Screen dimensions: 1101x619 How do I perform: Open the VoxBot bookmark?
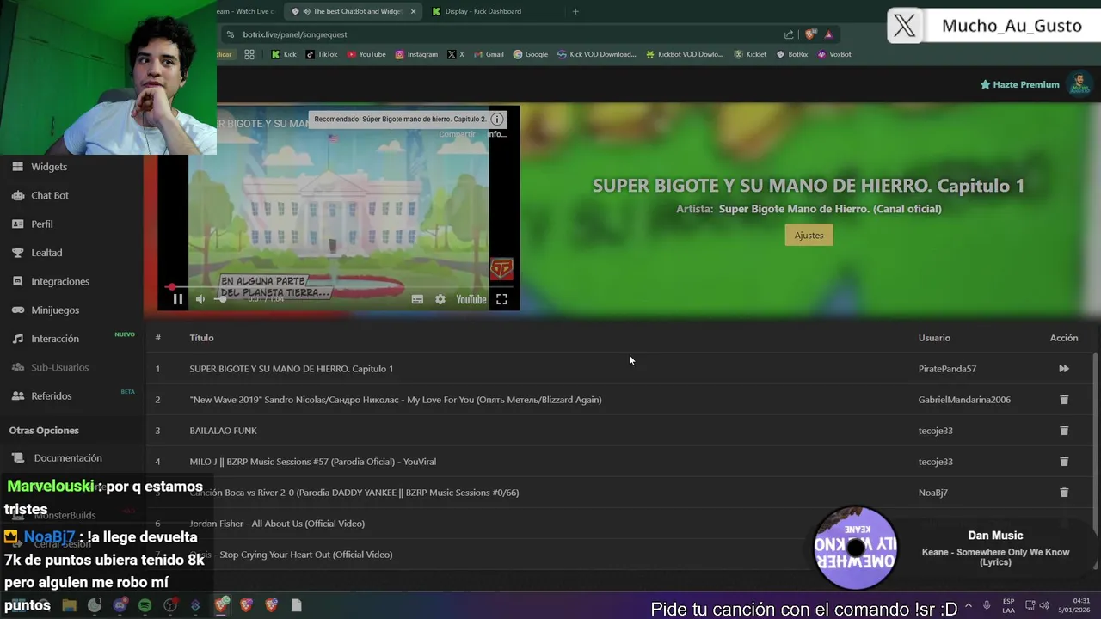834,54
